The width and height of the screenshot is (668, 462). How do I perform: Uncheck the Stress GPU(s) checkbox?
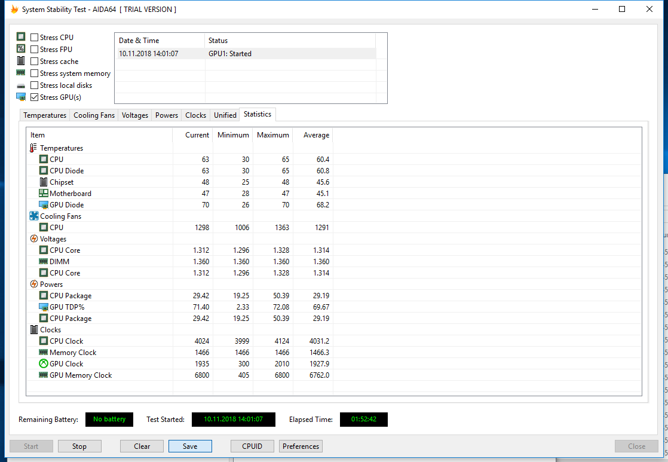[35, 97]
